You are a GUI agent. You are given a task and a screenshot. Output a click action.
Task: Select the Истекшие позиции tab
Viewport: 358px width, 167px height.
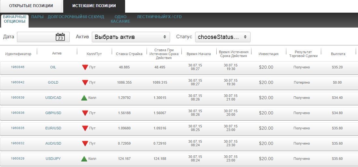click(94, 6)
